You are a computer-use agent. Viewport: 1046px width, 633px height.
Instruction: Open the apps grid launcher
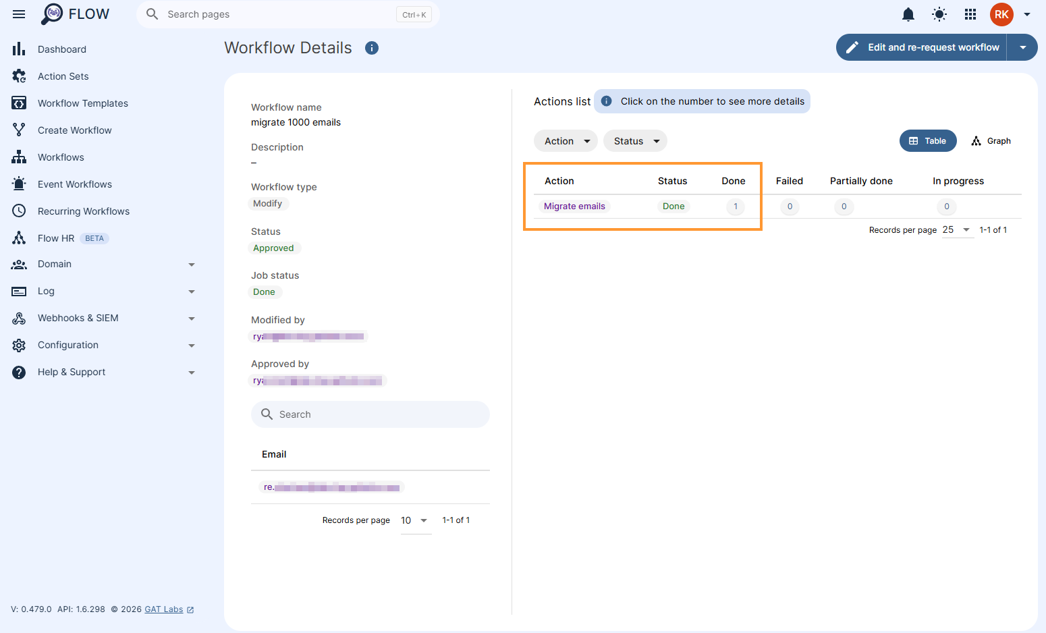[x=970, y=14]
